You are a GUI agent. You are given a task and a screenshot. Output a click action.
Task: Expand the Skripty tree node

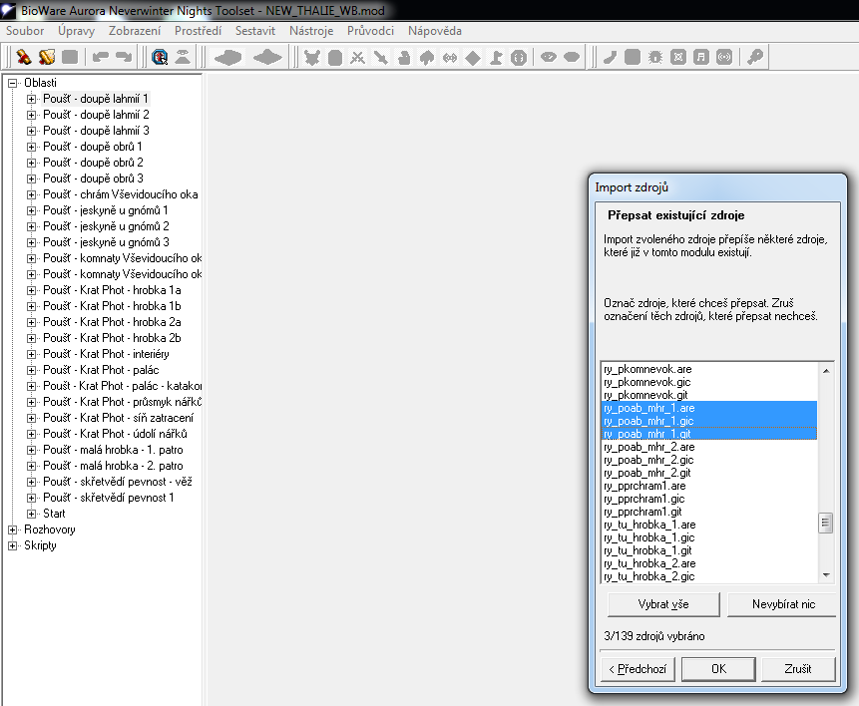point(13,545)
